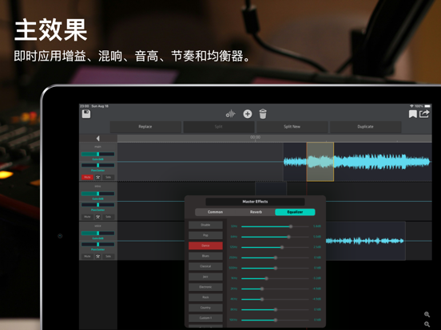Delete using the trash can icon
The width and height of the screenshot is (441, 330).
263,114
